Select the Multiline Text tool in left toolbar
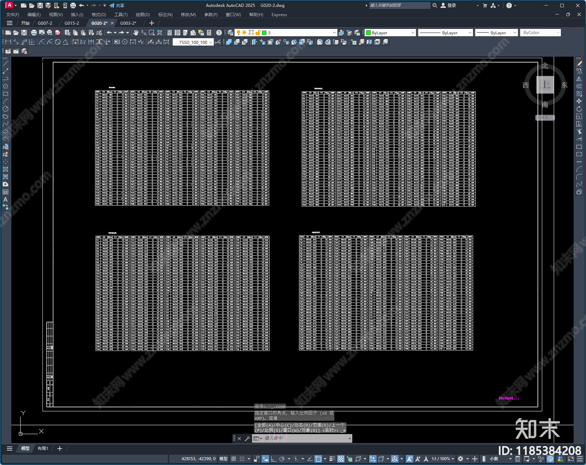This screenshot has width=586, height=465. click(x=5, y=200)
